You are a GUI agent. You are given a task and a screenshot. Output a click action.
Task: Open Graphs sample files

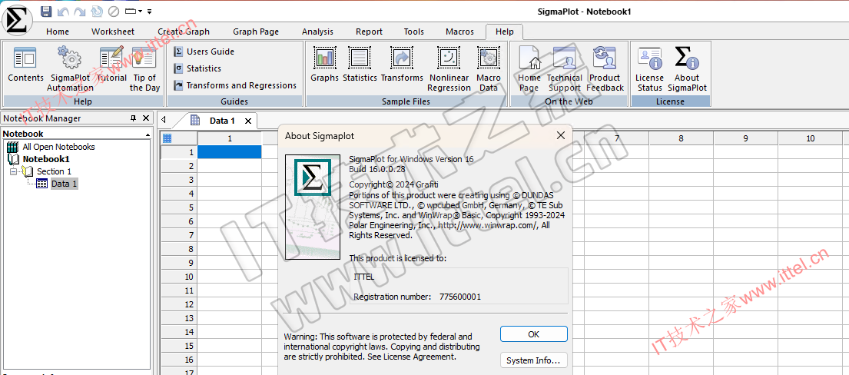point(325,65)
